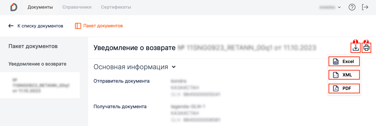Select the Excel download option
Viewport: 376px width, 126px height.
(x=348, y=62)
